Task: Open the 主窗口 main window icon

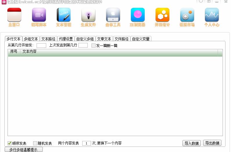Action: (x=14, y=15)
